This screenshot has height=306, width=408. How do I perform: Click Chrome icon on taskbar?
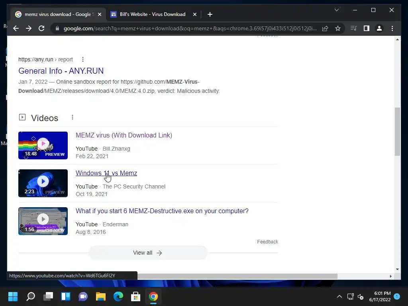[153, 296]
